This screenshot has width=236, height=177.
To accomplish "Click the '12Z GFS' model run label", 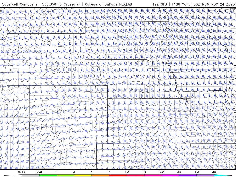I will 160,4.
